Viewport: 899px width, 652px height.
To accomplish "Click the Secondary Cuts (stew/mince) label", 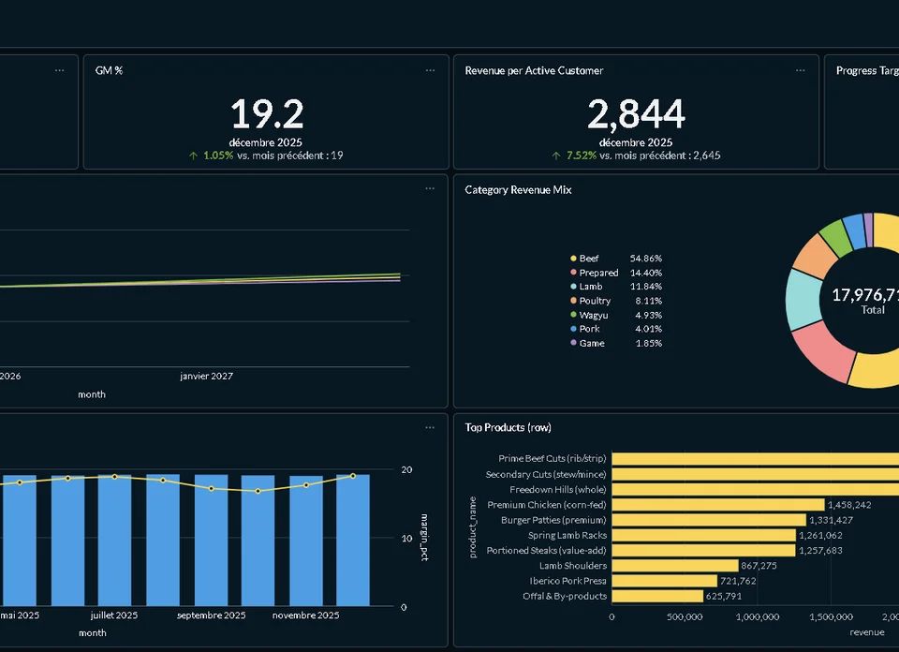I will click(546, 474).
